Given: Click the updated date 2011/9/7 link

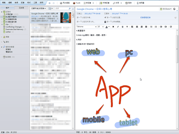Looking at the screenshot, I should click(120, 14).
